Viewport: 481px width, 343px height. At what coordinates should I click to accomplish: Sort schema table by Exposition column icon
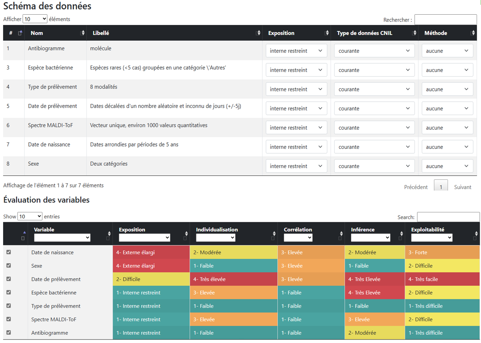coord(327,33)
